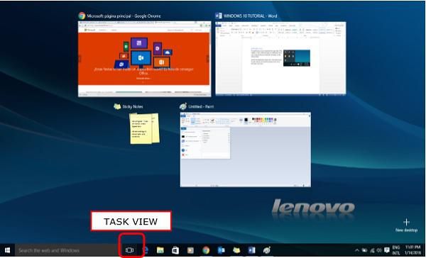The height and width of the screenshot is (258, 426).
Task: Open the Action Center notifications icon
Action: pos(387,250)
